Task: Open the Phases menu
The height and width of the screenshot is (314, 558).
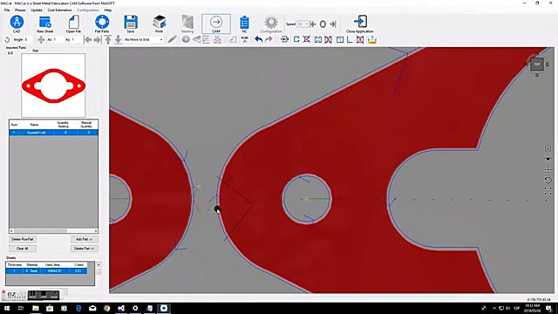Action: pyautogui.click(x=20, y=10)
